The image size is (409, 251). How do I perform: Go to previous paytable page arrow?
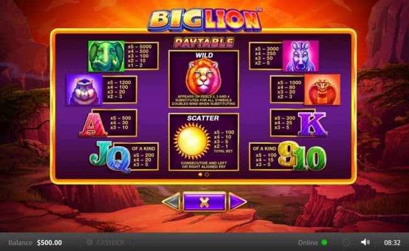click(x=171, y=201)
